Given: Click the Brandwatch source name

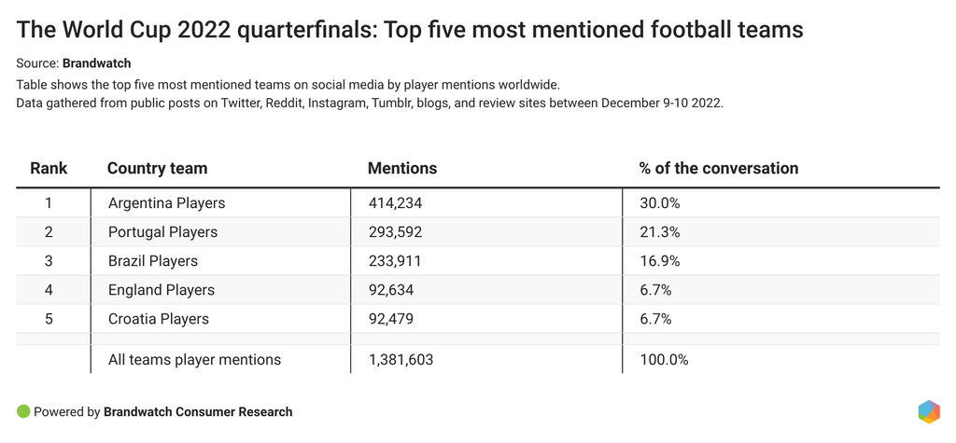Looking at the screenshot, I should tap(97, 63).
